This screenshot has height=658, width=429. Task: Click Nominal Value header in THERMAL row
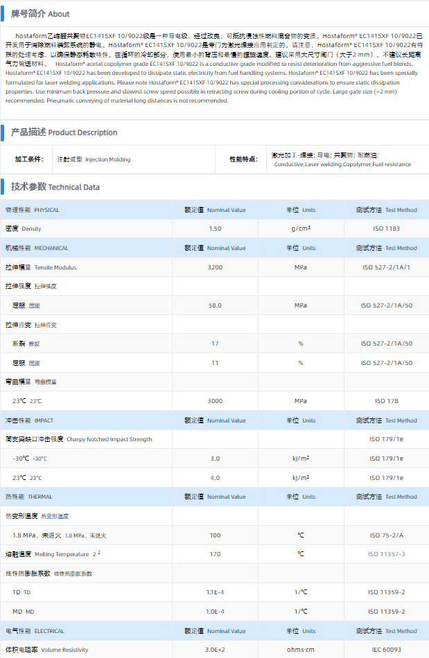pyautogui.click(x=215, y=497)
